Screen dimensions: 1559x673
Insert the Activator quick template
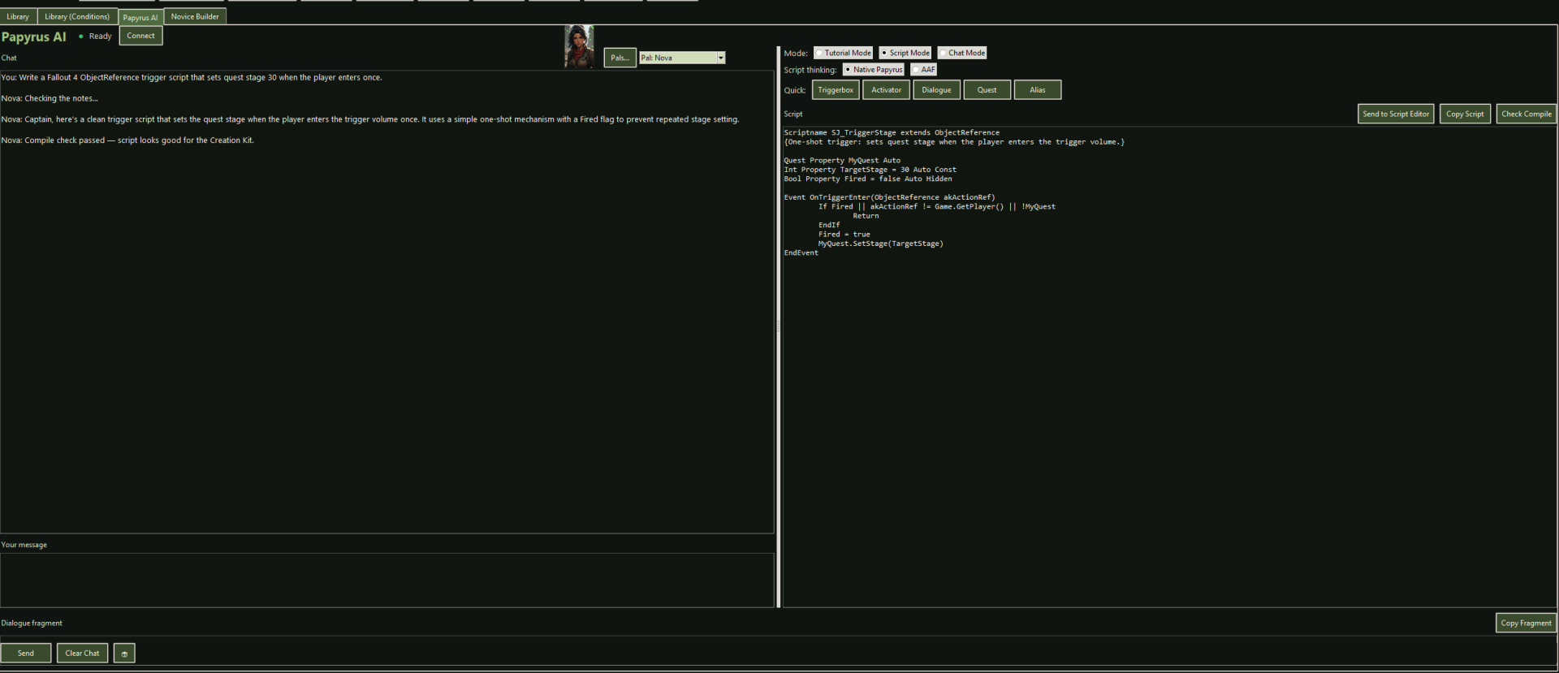(886, 90)
